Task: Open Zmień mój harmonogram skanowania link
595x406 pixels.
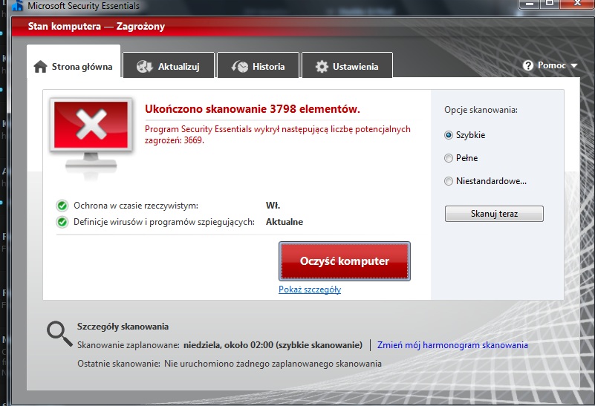Action: click(452, 345)
